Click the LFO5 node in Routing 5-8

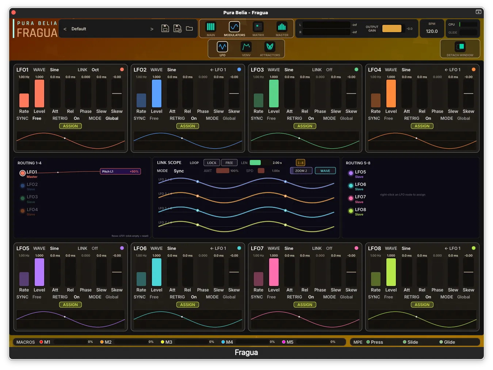(351, 173)
